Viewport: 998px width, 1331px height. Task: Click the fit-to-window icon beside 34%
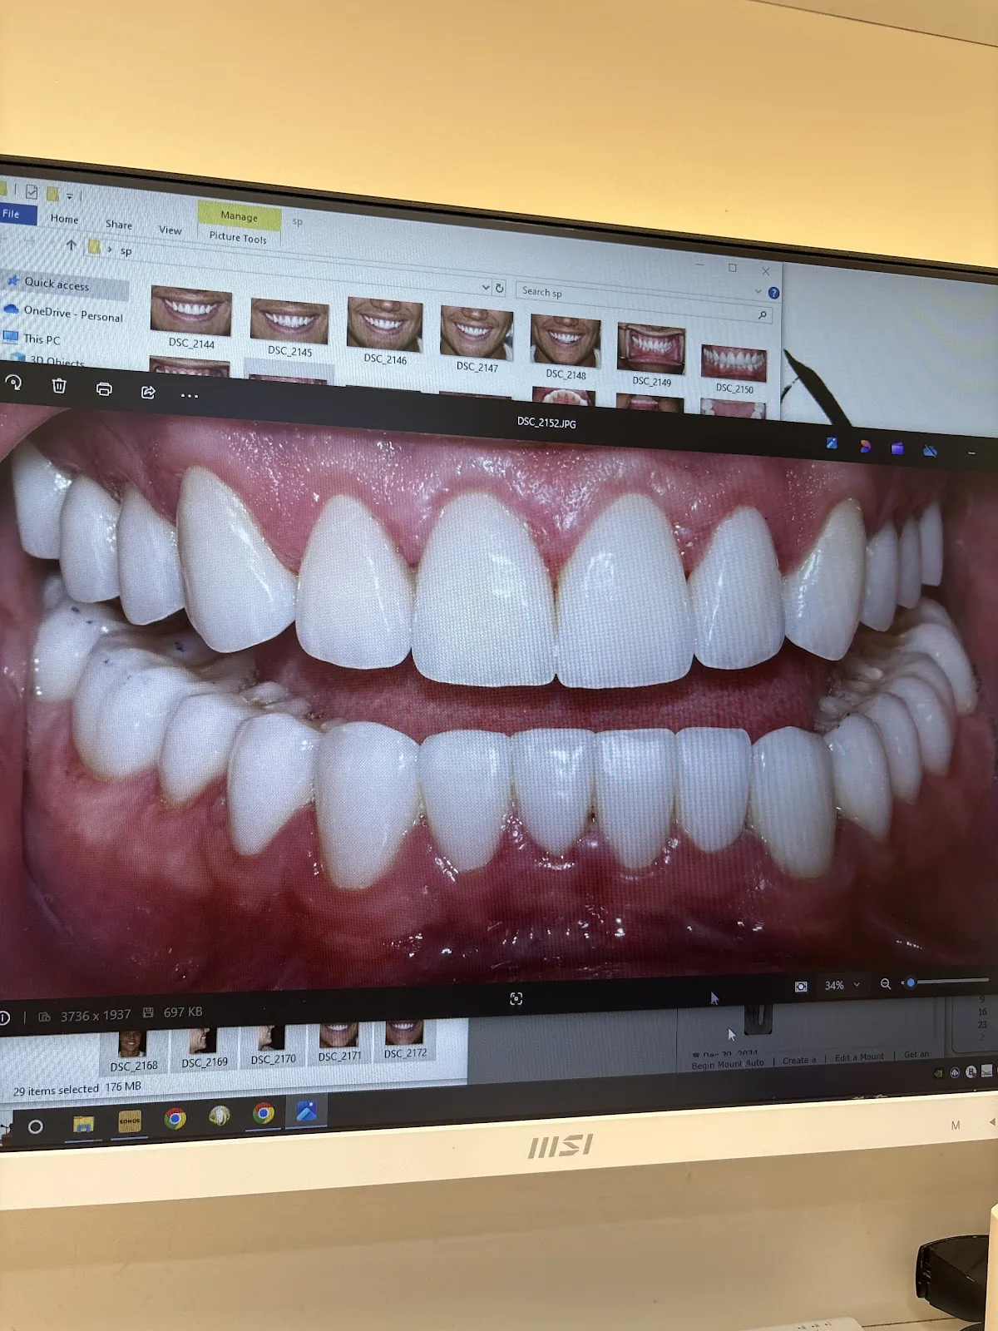point(801,987)
